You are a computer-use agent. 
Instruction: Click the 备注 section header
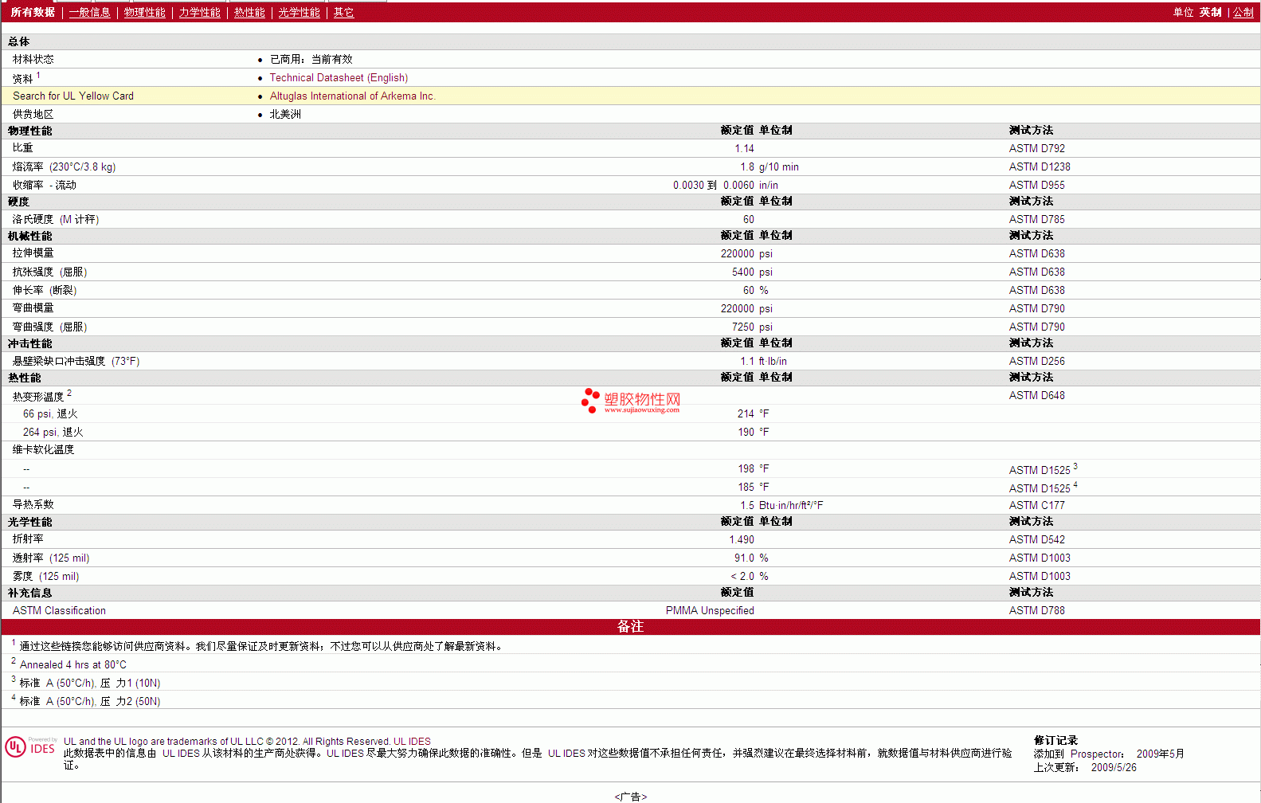click(x=630, y=627)
